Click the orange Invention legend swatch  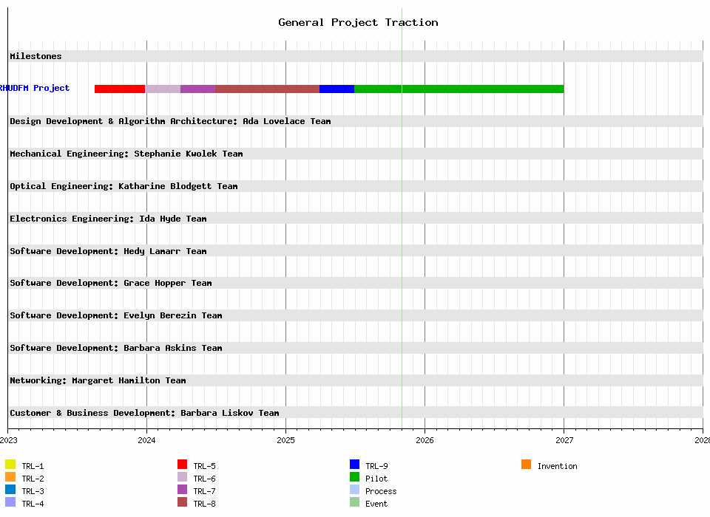pos(526,465)
